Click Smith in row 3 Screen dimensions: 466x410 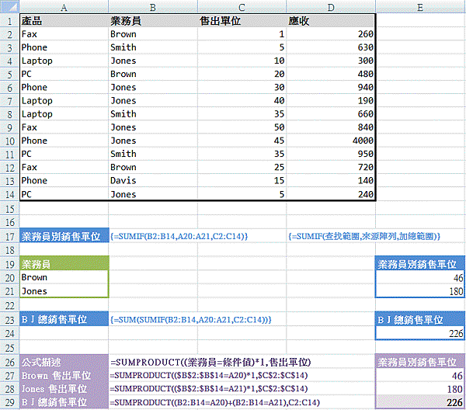[x=153, y=47]
